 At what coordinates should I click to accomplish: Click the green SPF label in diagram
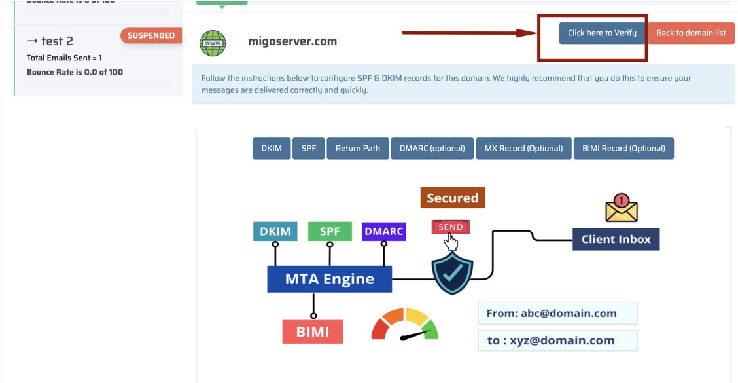(330, 231)
